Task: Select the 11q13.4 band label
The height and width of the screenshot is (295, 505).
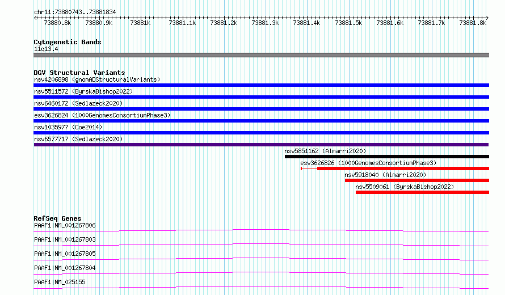Action: point(46,49)
